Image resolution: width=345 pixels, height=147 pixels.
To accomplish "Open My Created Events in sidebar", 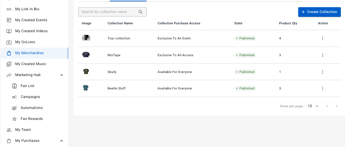I will pos(31,20).
